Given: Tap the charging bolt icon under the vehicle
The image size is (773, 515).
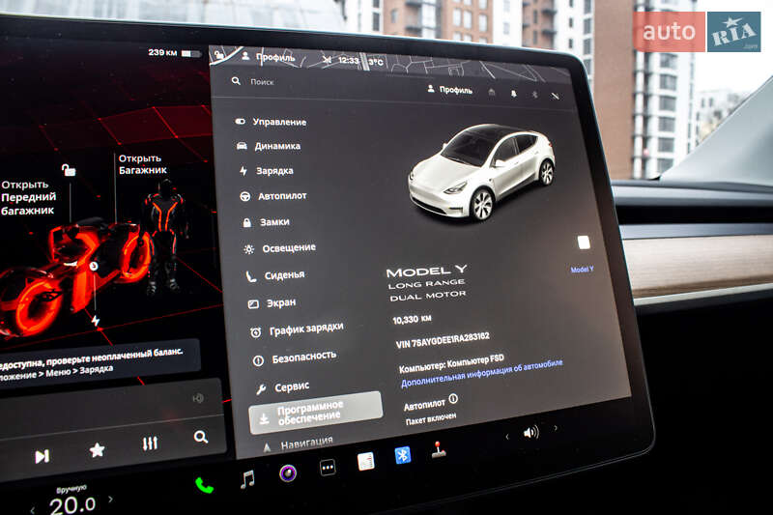Looking at the screenshot, I should (95, 321).
